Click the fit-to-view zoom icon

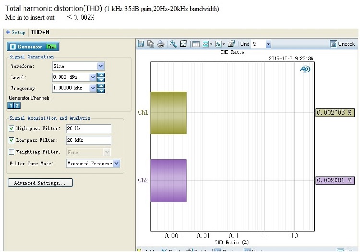[x=183, y=44]
